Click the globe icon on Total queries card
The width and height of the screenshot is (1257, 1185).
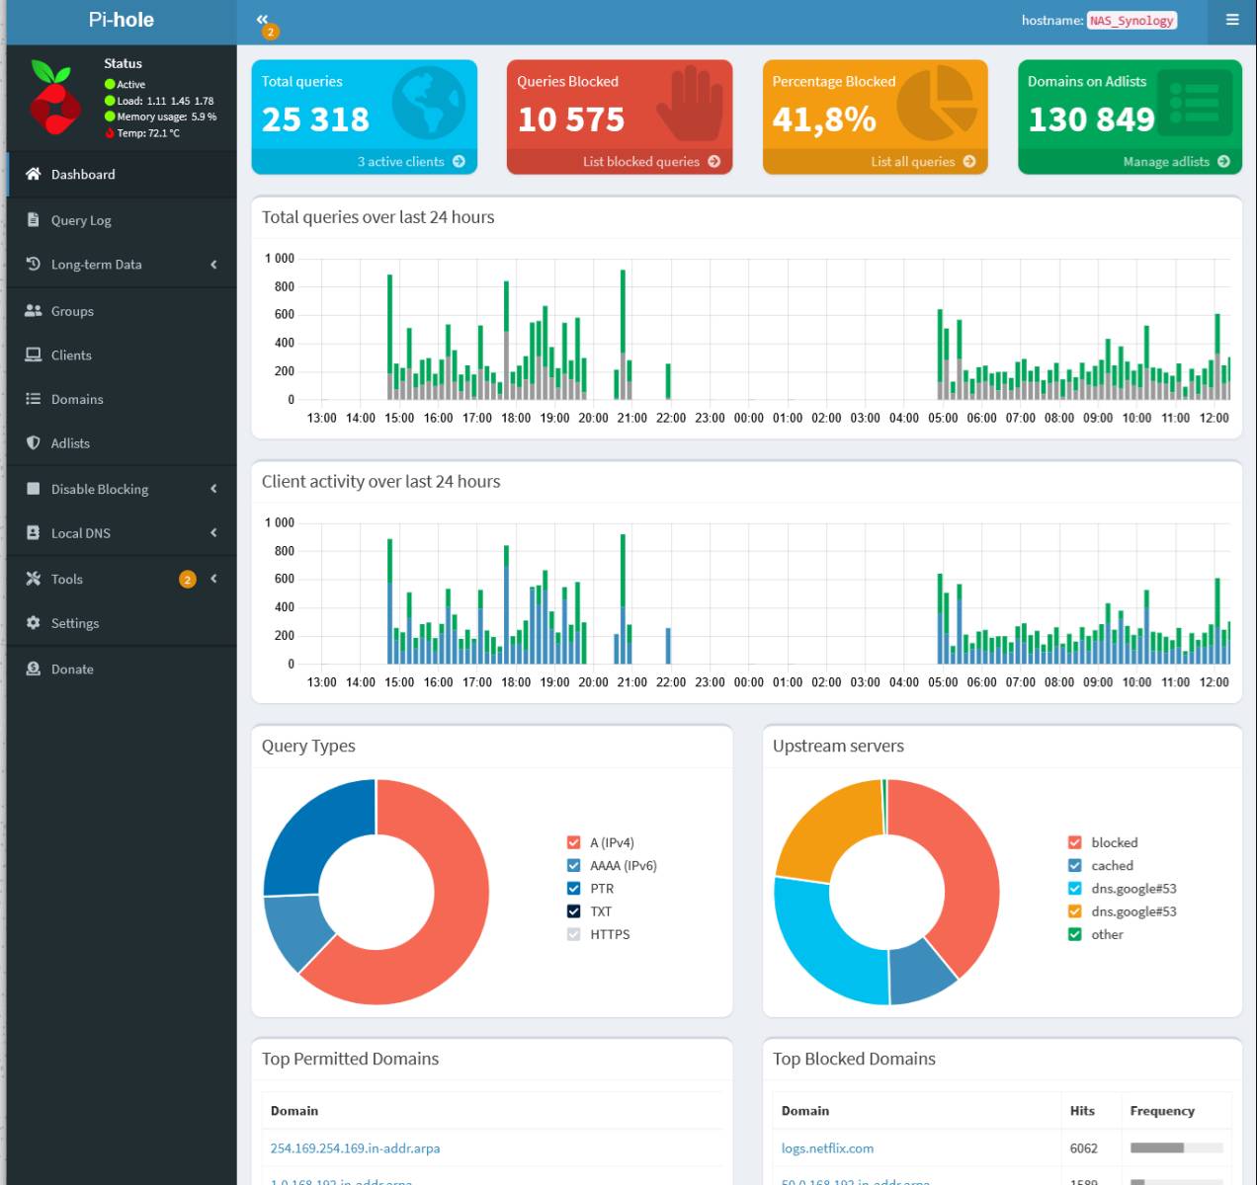point(429,102)
